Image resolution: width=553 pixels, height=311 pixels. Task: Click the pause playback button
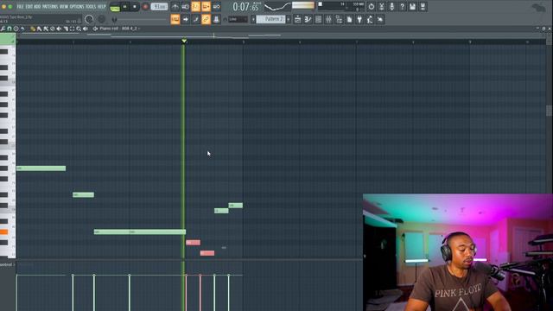click(124, 7)
